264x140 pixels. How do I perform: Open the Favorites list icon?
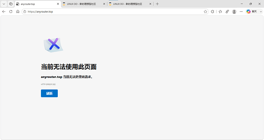(x=220, y=11)
